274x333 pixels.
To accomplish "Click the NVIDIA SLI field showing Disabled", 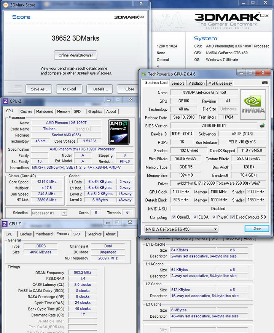I will (x=218, y=209).
